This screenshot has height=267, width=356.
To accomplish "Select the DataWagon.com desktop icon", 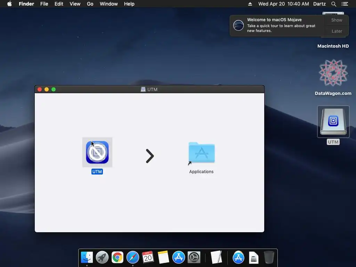I will [x=333, y=73].
